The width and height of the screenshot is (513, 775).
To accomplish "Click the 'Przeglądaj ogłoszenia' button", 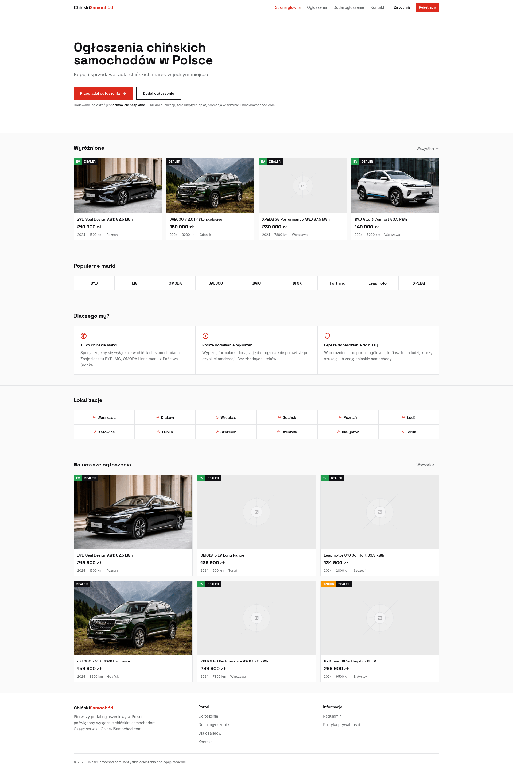I will 103,93.
